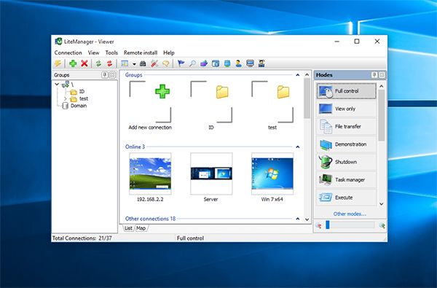The image size is (437, 288).
Task: Collapse the Groups section in main view
Action: click(x=298, y=75)
